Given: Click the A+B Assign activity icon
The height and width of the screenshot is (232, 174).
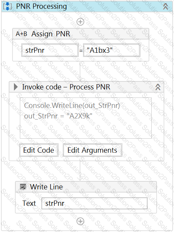Looking at the screenshot, I should [x=21, y=34].
